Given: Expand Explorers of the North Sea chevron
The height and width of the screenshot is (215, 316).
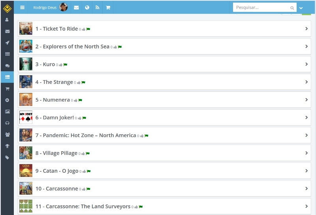Looking at the screenshot, I should (307, 46).
